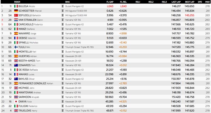Screen dimensions: 211x113
Task: Click red position number 4
Action: click(2, 20)
